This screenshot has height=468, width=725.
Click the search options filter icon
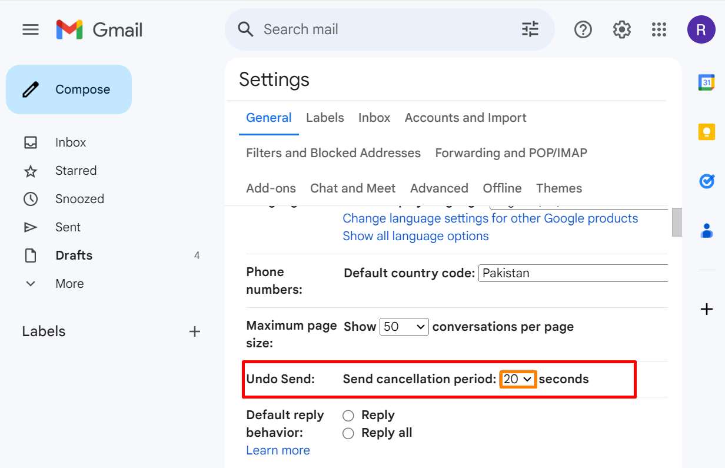coord(530,29)
